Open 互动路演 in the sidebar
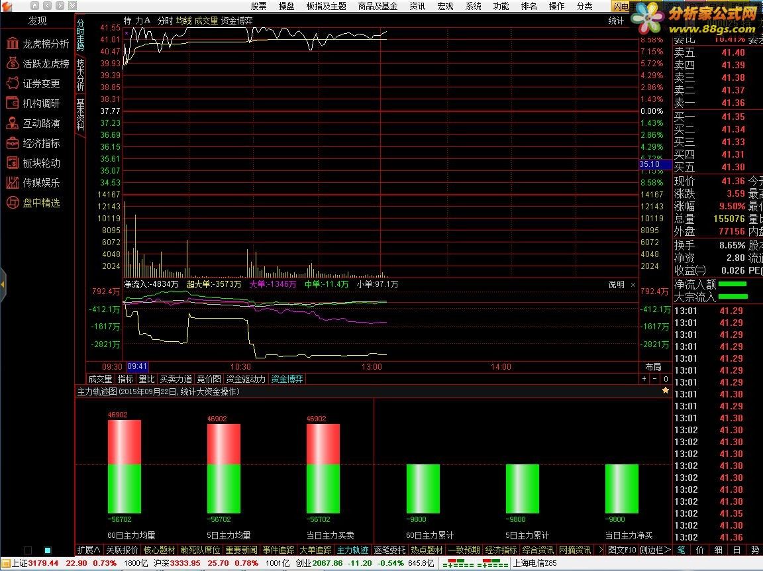The width and height of the screenshot is (763, 571). coord(33,123)
